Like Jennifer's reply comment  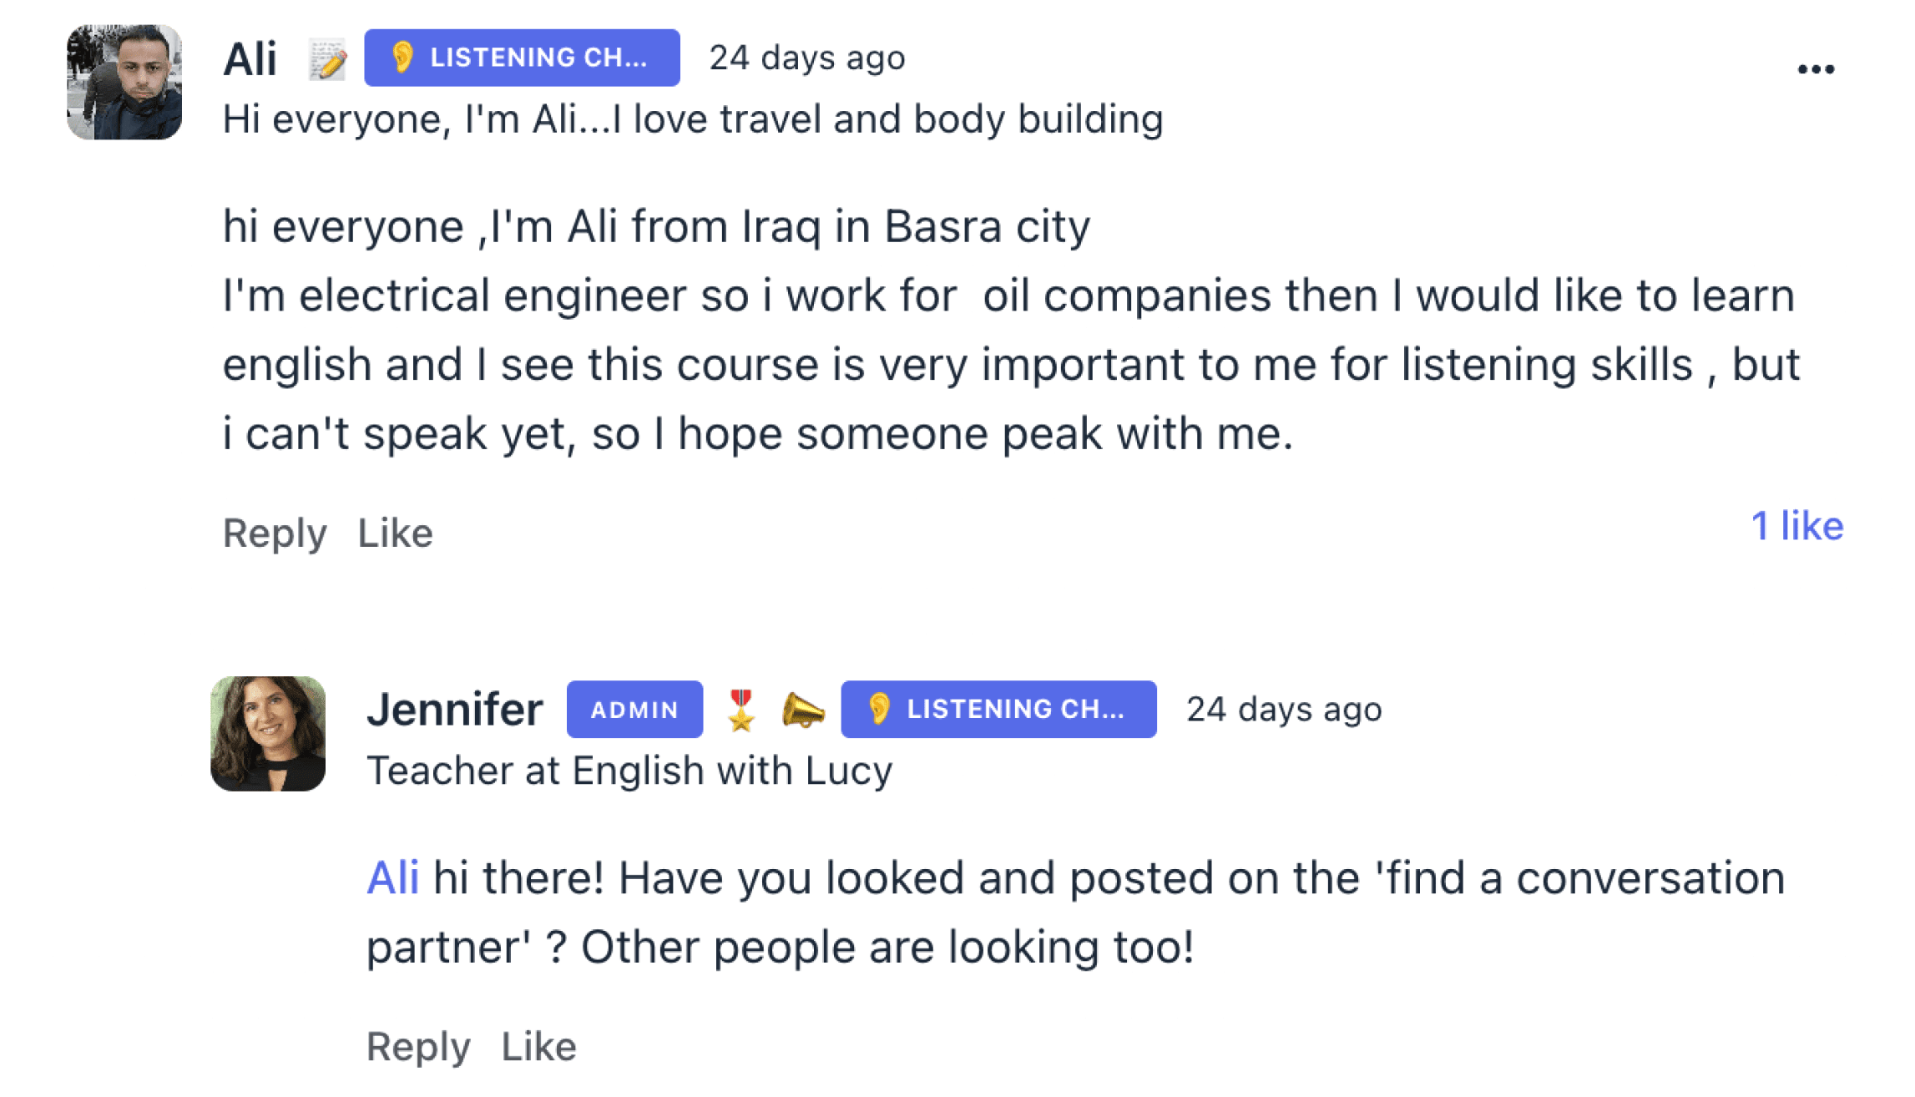coord(538,1046)
